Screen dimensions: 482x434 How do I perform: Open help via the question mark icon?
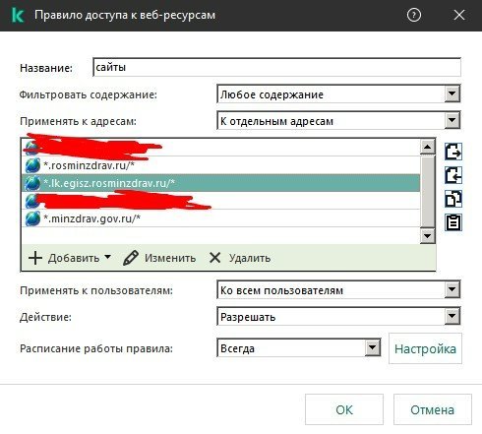pos(414,15)
